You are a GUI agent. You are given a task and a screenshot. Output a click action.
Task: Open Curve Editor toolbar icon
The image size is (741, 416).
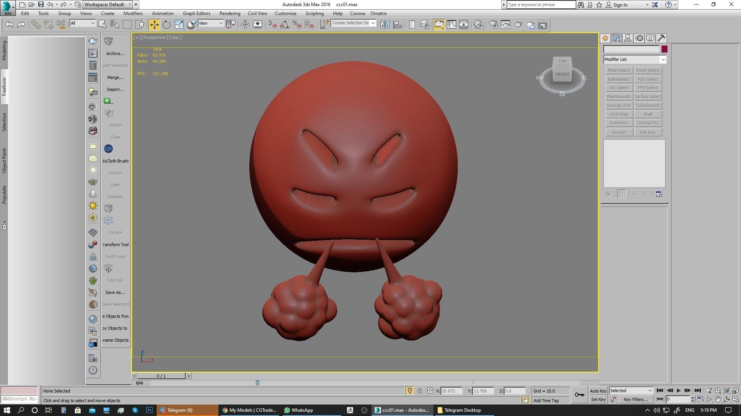(x=452, y=25)
